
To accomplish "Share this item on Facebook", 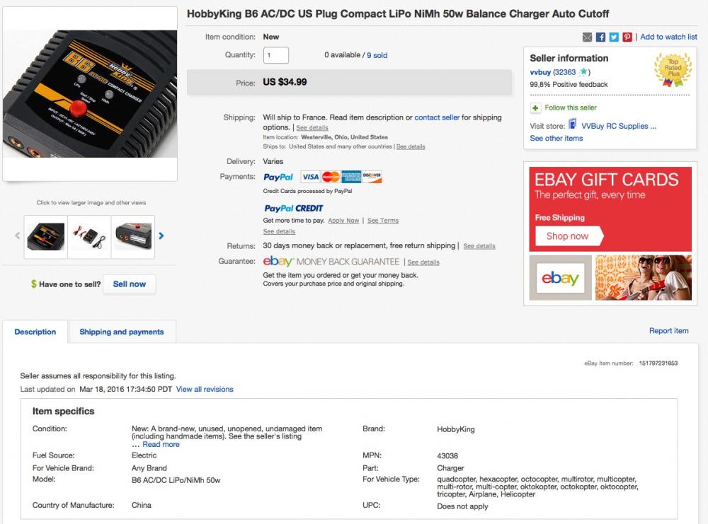I will click(x=600, y=37).
